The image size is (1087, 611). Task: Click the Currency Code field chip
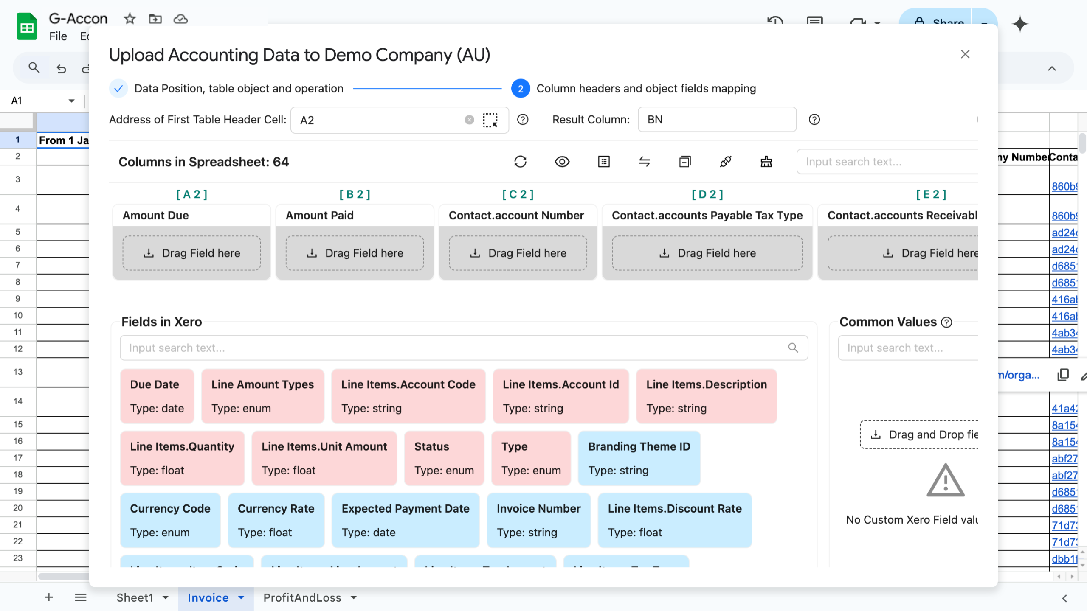pos(170,520)
